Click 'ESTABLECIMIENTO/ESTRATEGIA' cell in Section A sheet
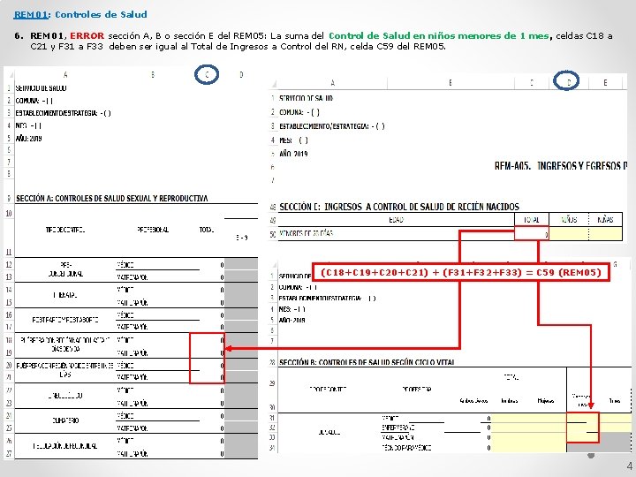Viewport: 636px width, 477px height. 63,113
